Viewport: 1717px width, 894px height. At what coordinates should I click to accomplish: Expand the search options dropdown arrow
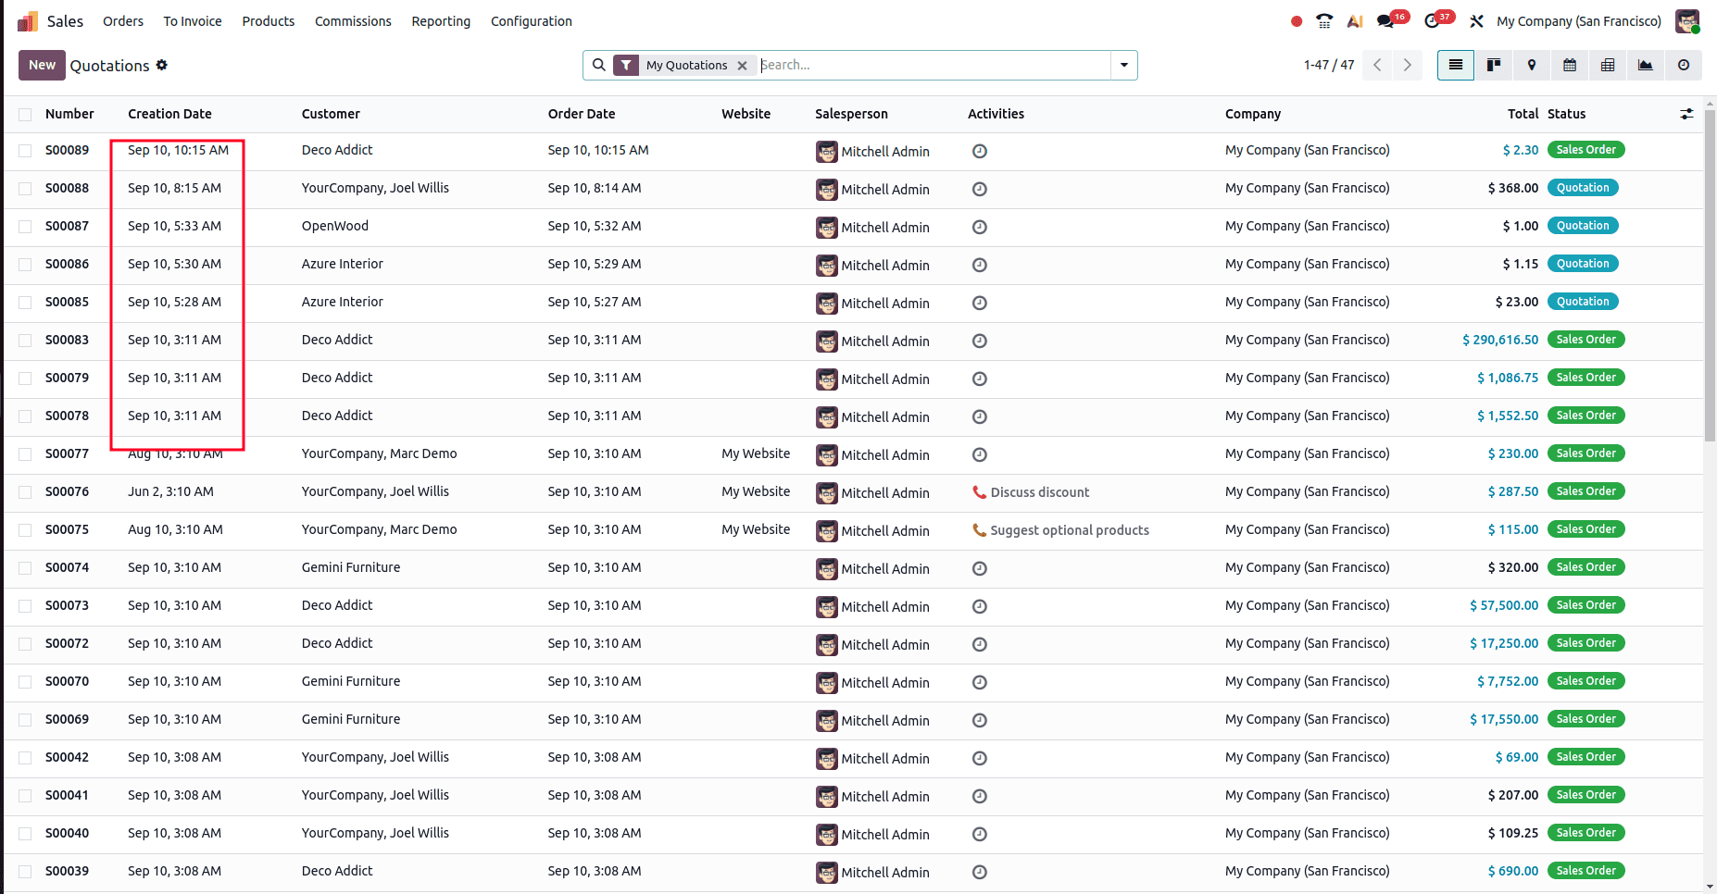[1124, 65]
